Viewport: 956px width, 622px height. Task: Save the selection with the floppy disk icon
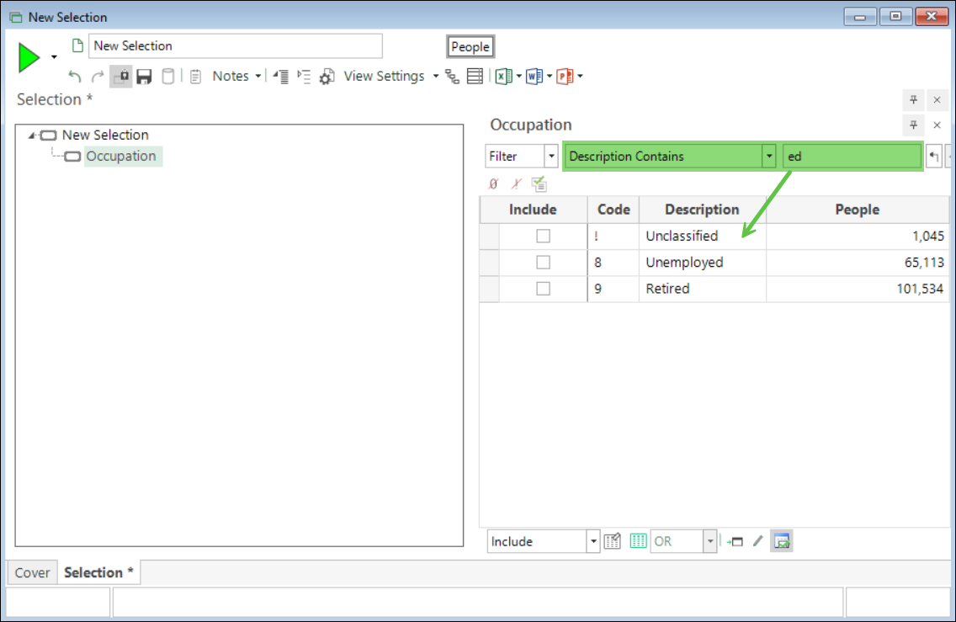click(x=145, y=77)
